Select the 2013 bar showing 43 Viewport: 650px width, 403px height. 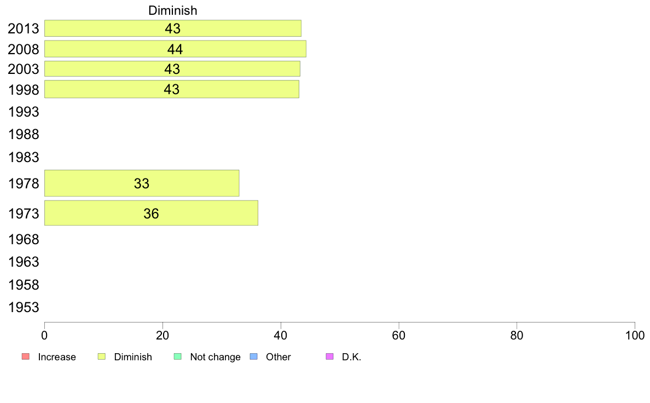tap(173, 28)
